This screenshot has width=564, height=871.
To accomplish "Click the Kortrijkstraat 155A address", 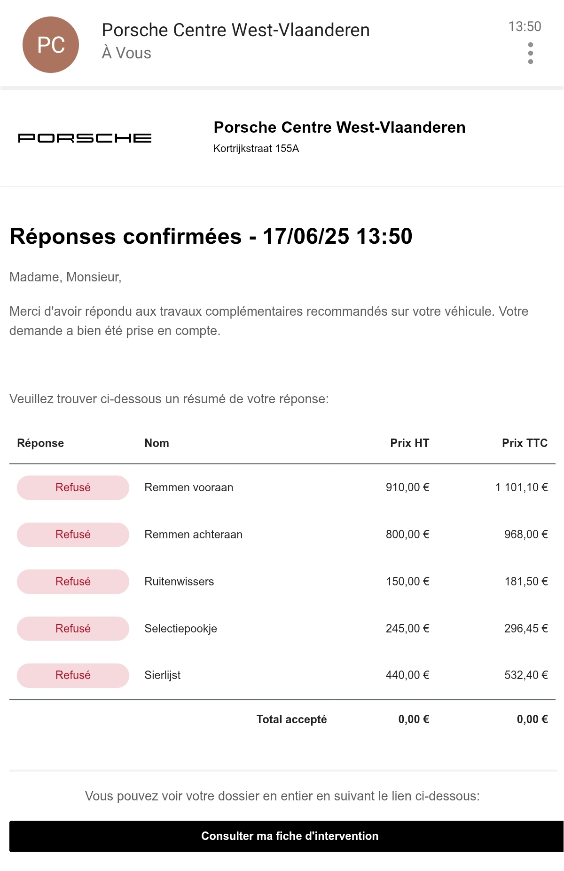I will click(256, 149).
